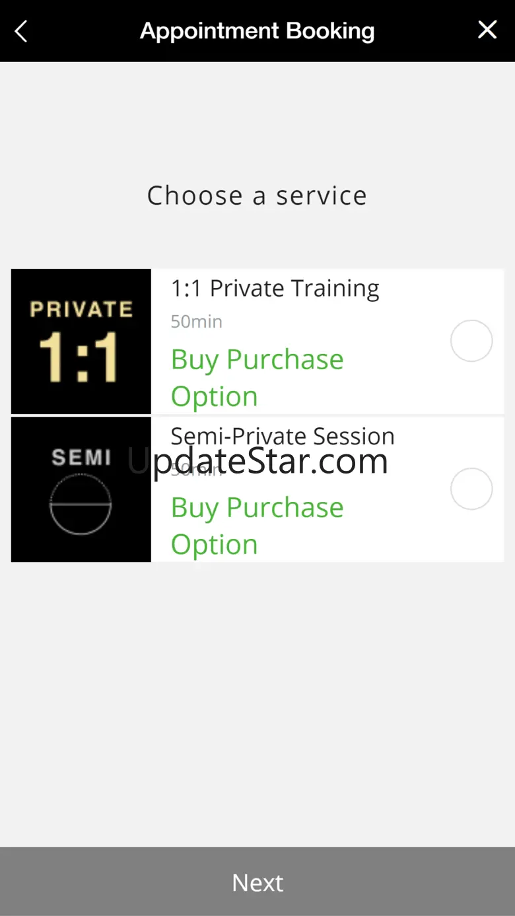Open the PRIVATE 1:1 service thumbnail
515x916 pixels.
click(81, 341)
